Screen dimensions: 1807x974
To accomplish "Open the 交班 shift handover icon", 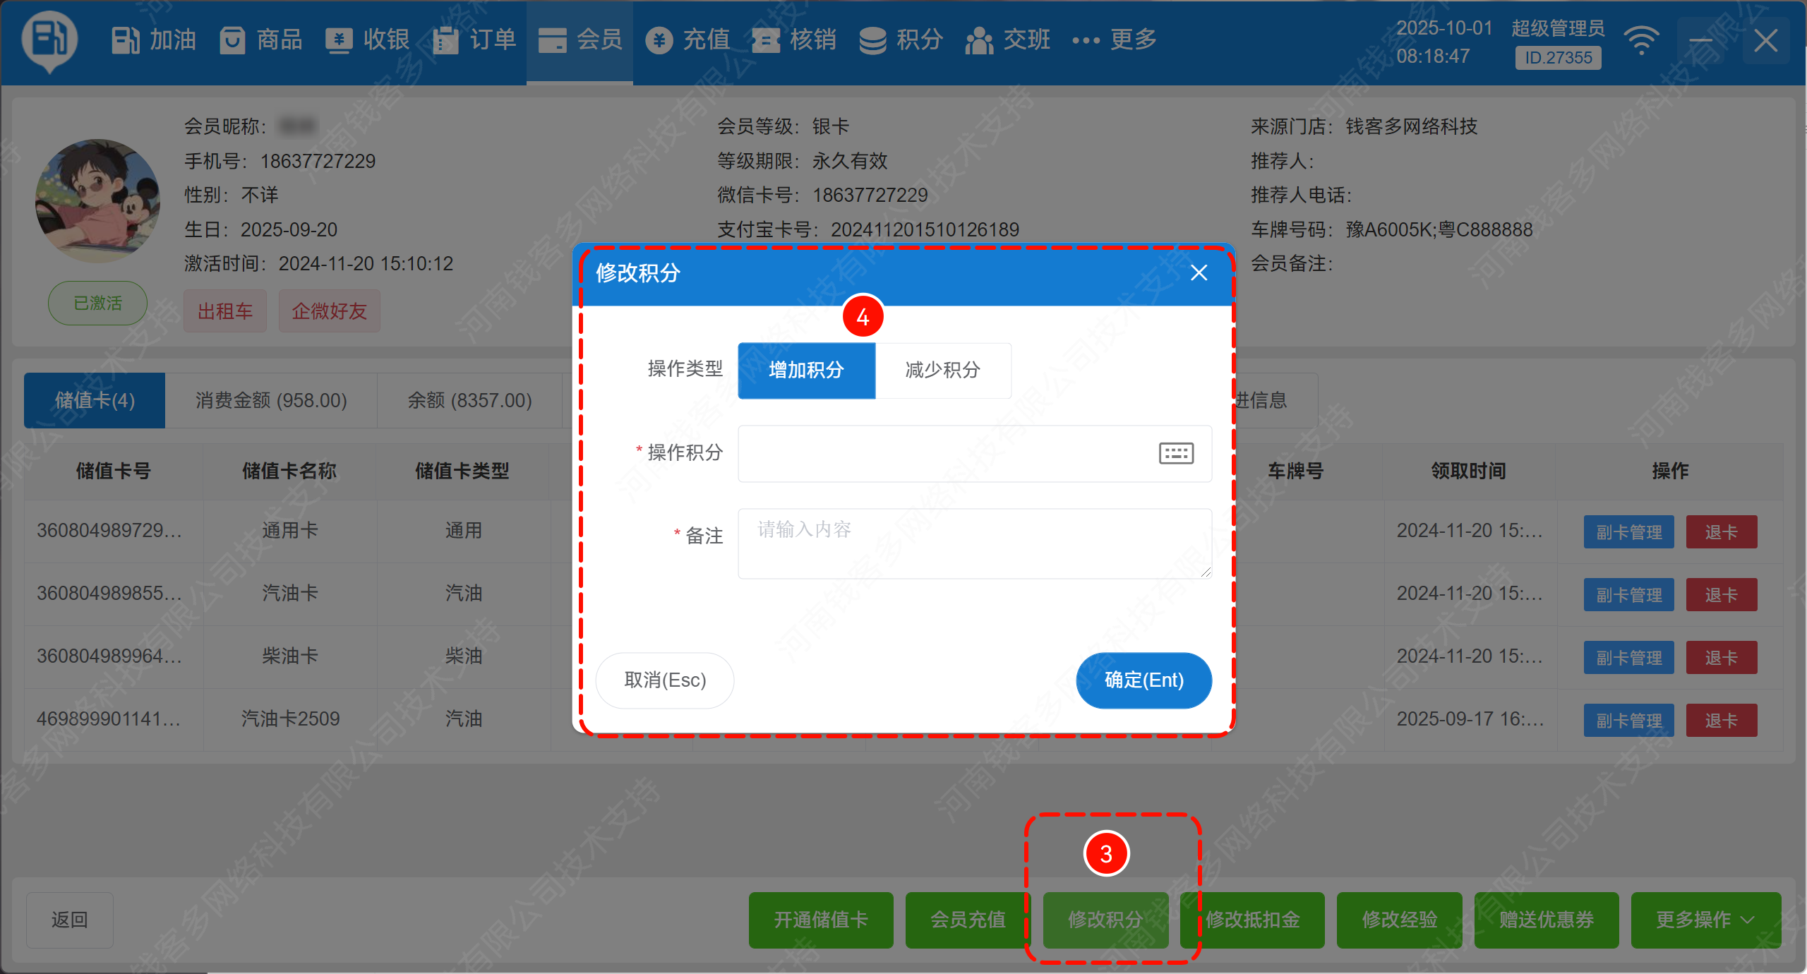I will pyautogui.click(x=979, y=40).
